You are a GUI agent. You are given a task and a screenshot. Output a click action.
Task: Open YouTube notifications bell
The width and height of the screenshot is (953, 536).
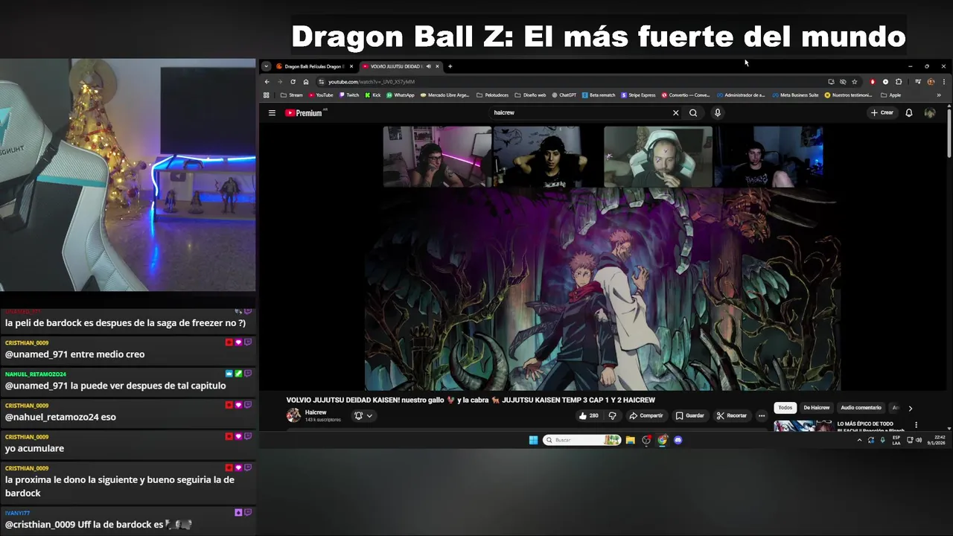[x=909, y=113]
